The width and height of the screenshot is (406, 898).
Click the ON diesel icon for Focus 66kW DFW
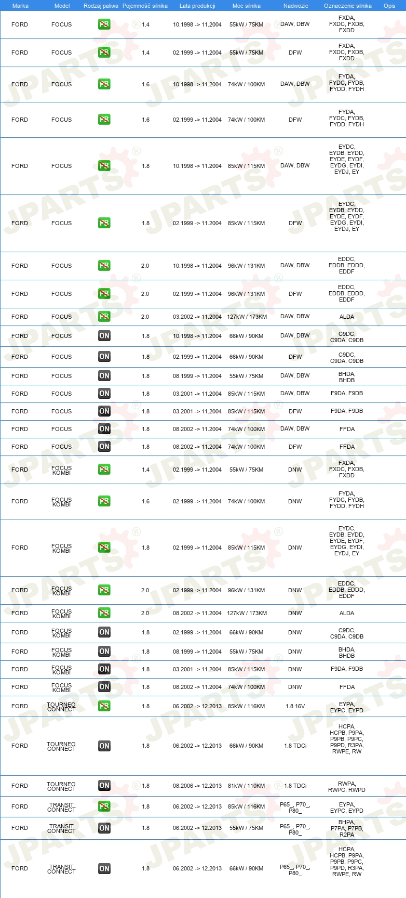[x=104, y=357]
